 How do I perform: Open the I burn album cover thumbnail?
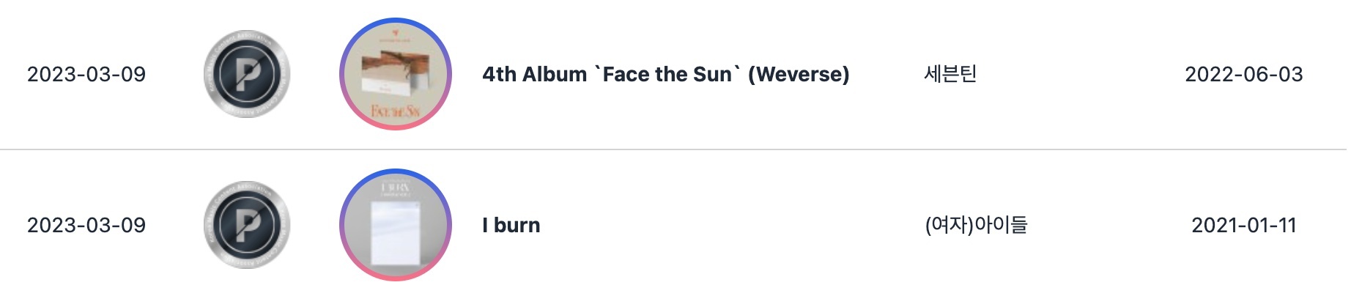tap(396, 225)
